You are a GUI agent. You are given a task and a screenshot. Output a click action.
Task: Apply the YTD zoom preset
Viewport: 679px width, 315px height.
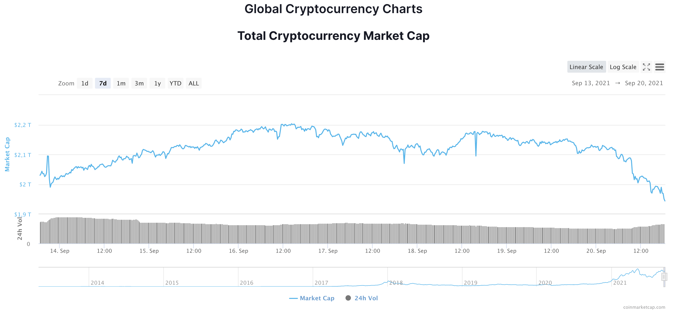click(x=175, y=83)
